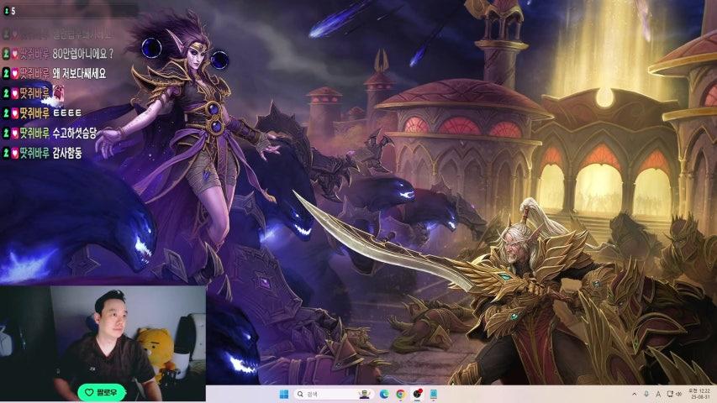
Task: Open the light blue app icon on the taskbar
Action: (434, 394)
